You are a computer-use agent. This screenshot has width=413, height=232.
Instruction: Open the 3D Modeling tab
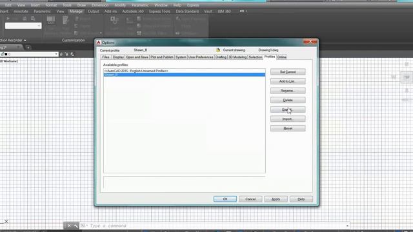click(237, 57)
